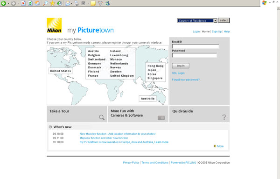Open the Forward button dropdown arrow
This screenshot has width=280, height=179.
(18, 3)
